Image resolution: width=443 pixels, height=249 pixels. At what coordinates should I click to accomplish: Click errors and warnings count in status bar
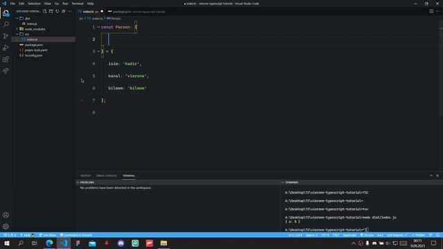(x=10, y=235)
